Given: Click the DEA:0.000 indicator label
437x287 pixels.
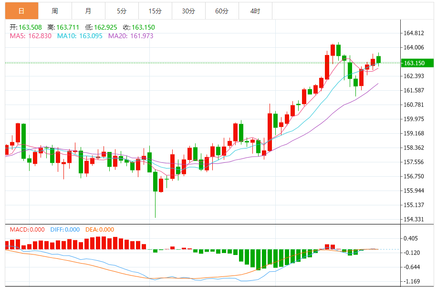Looking at the screenshot, I should tap(100, 230).
